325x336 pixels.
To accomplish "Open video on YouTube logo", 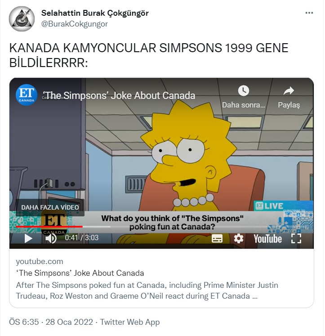I will 267,239.
